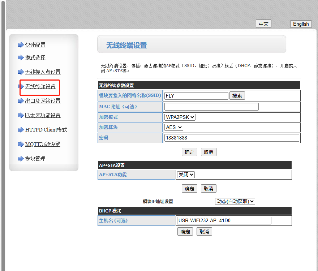Go to the 串口及网络设置 menu link
318x271 pixels.
click(x=43, y=101)
